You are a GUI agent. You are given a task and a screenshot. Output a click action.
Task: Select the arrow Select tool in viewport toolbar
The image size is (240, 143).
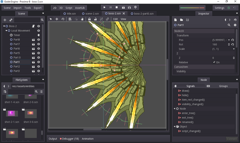pos(51,19)
